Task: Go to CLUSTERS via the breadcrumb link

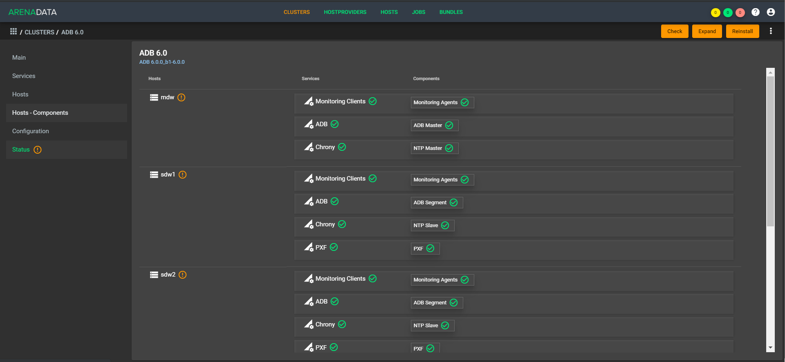Action: [39, 32]
